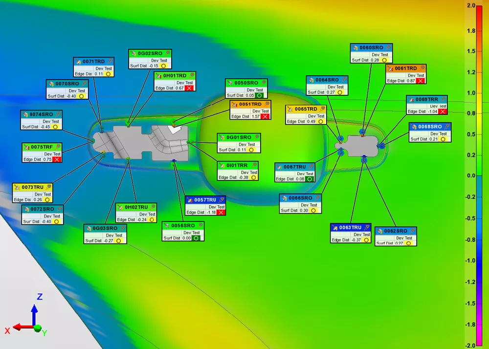The image size is (489, 349).
Task: Click the Edge Dist value -1.04
Action: coord(432,111)
